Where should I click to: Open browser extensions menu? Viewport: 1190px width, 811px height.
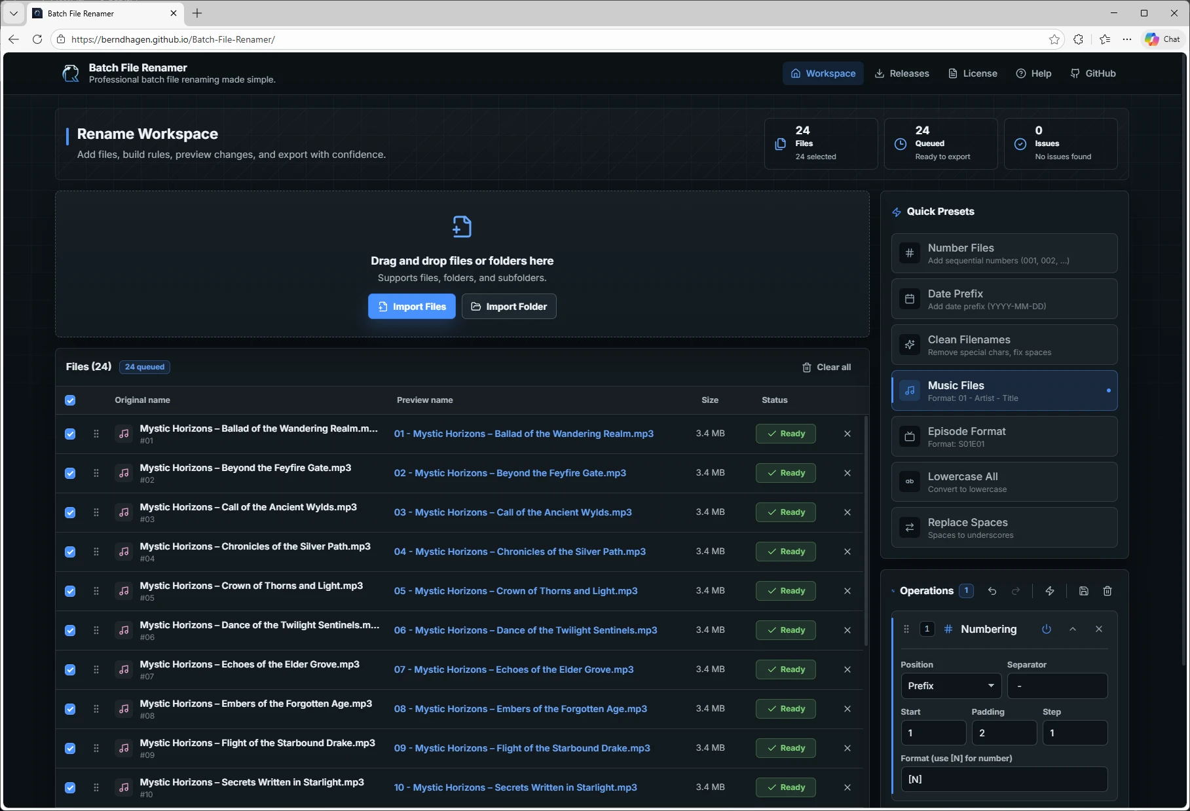point(1079,39)
